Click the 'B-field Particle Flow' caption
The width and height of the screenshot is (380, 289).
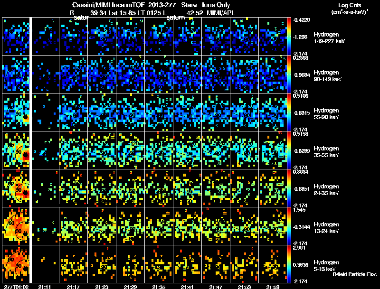pyautogui.click(x=355, y=274)
